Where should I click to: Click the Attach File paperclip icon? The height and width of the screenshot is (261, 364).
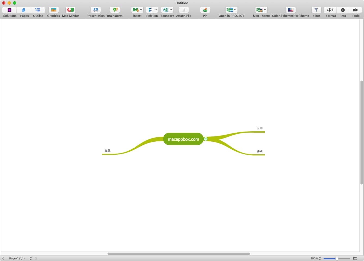click(x=184, y=10)
